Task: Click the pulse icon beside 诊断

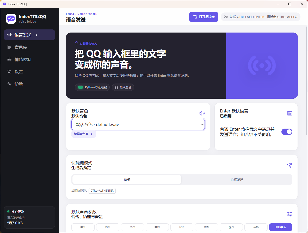Action: pos(9,84)
